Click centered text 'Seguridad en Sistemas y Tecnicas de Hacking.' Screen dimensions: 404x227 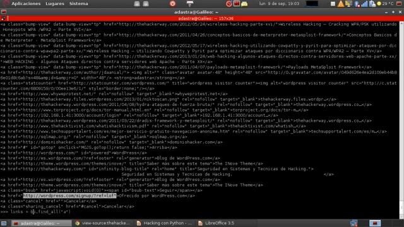pyautogui.click(x=177, y=174)
